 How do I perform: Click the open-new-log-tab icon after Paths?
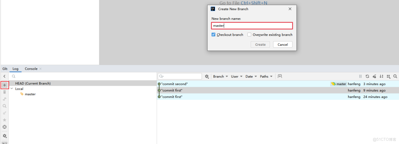point(280,76)
